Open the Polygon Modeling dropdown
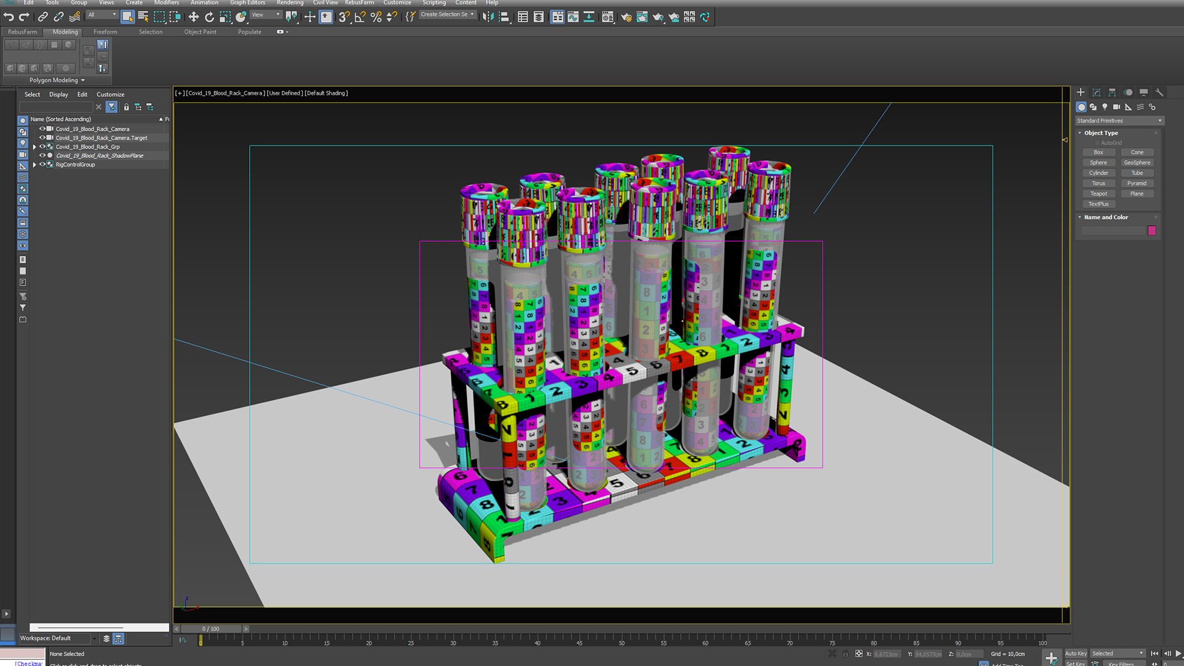Viewport: 1184px width, 666px height. click(57, 80)
